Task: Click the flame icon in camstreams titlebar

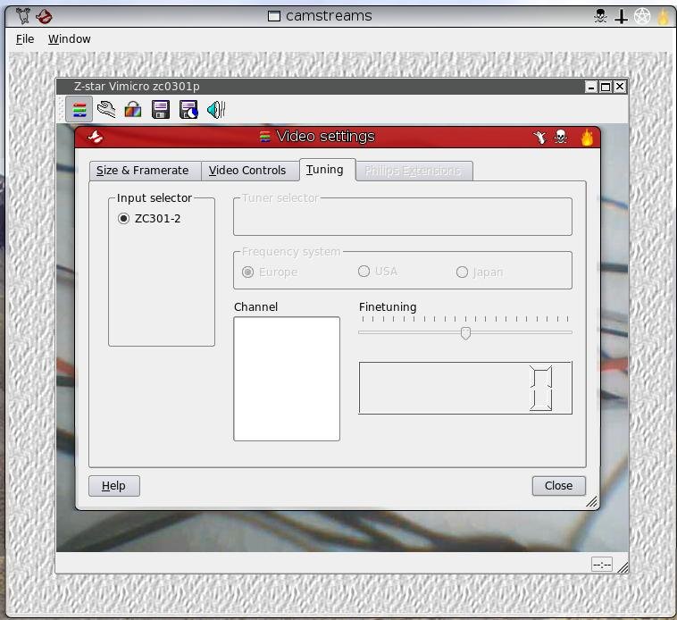Action: tap(664, 16)
